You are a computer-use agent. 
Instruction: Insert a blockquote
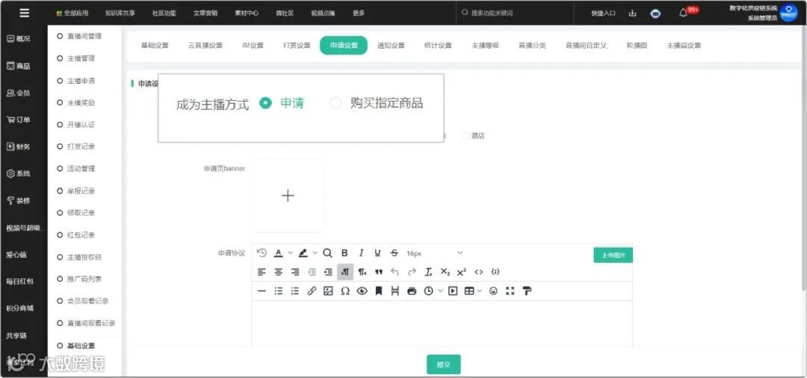coord(379,272)
